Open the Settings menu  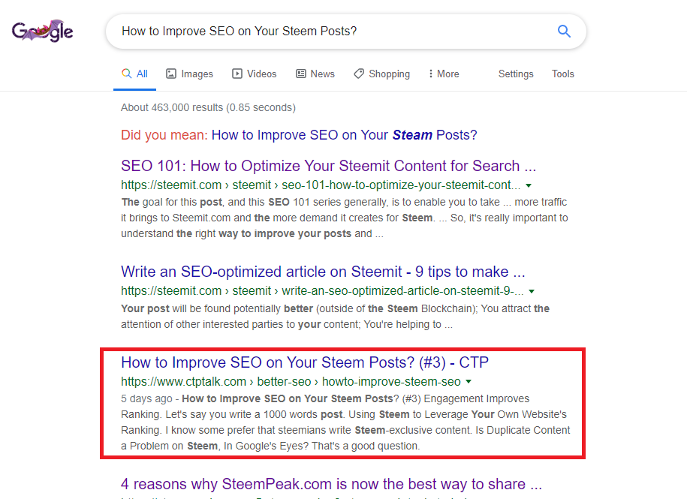coord(516,74)
